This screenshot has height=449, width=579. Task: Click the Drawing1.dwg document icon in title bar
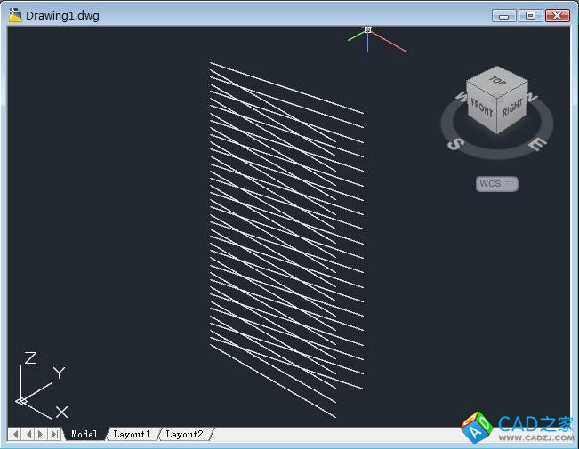(15, 15)
